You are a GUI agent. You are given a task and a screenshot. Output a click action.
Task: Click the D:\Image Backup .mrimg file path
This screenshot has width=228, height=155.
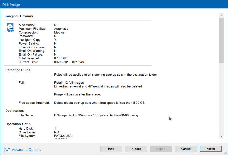(x=96, y=115)
